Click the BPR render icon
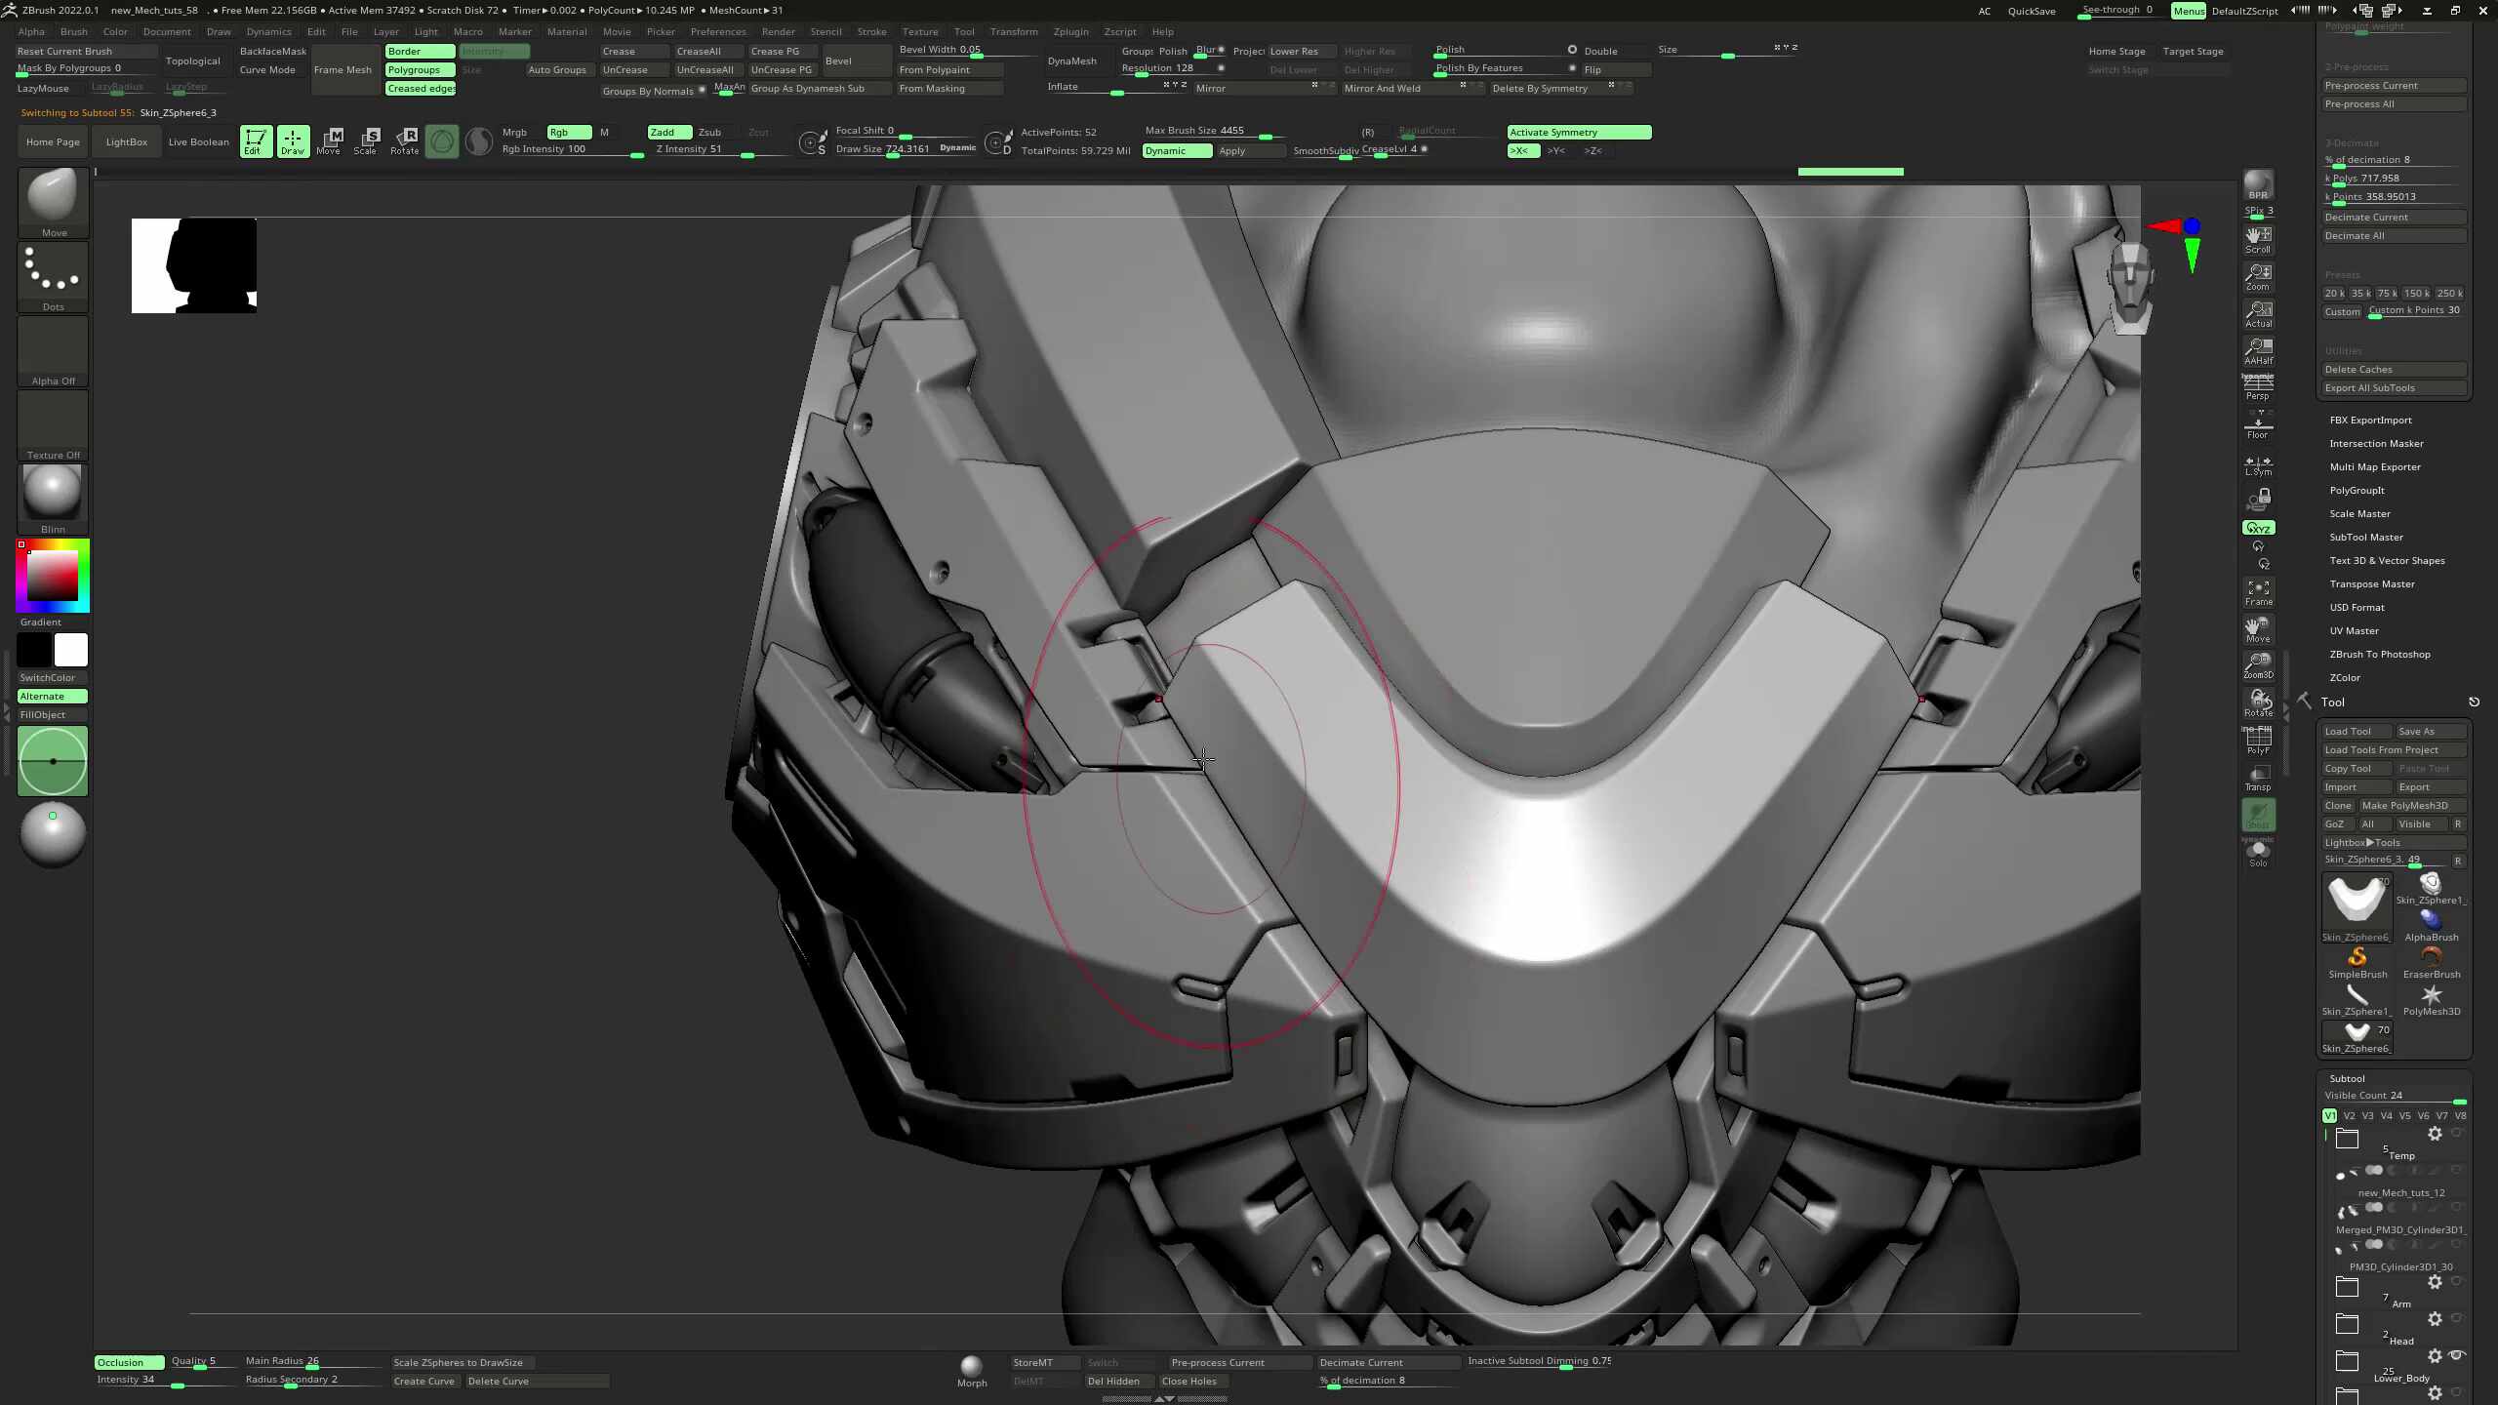The height and width of the screenshot is (1405, 2498). (2258, 185)
